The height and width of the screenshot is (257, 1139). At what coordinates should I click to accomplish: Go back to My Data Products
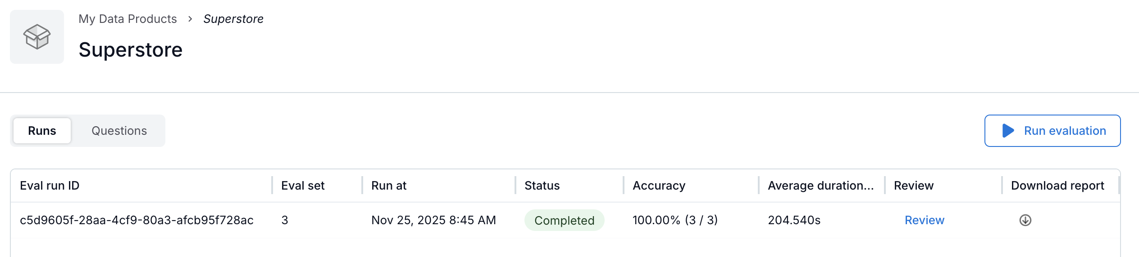[x=128, y=19]
